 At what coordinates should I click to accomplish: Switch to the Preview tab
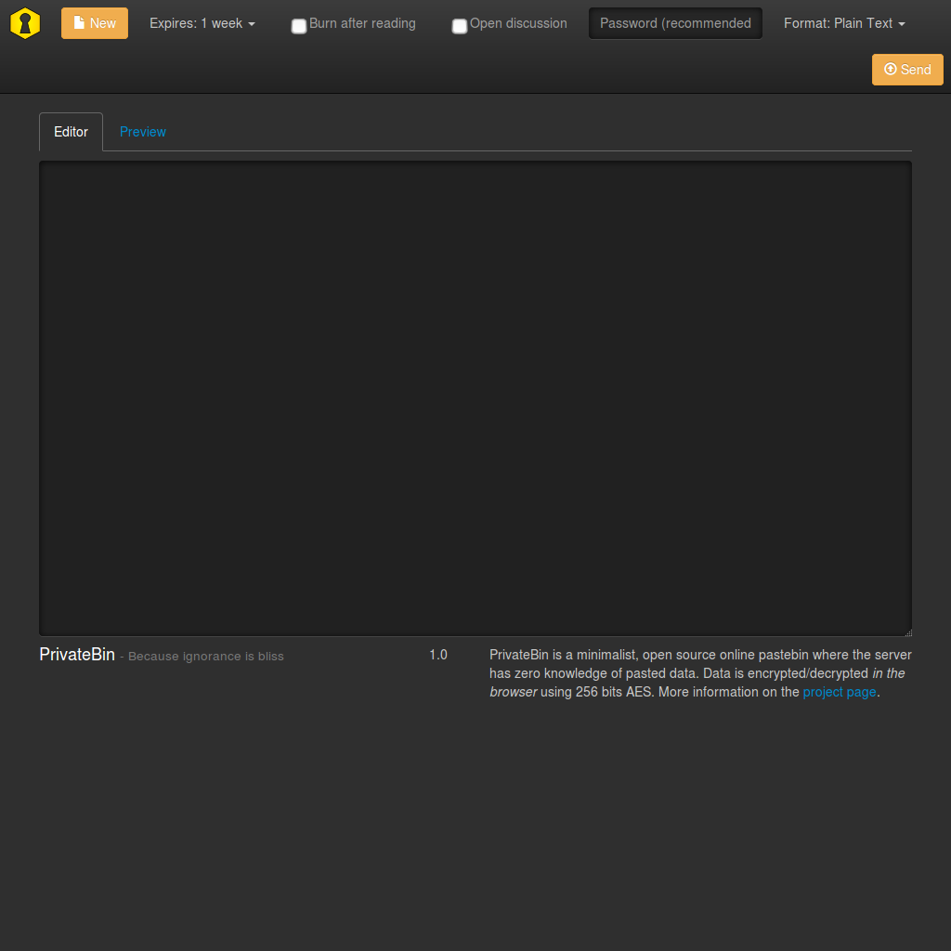tap(142, 132)
